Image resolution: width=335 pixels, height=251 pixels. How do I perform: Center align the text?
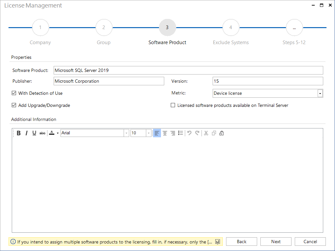point(165,133)
